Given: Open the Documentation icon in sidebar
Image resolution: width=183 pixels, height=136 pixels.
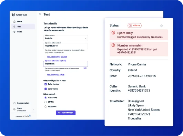Looking at the screenshot, I should pos(14,103).
